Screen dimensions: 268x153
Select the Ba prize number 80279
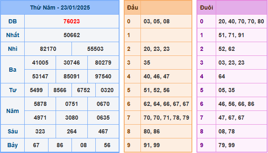coord(103,63)
